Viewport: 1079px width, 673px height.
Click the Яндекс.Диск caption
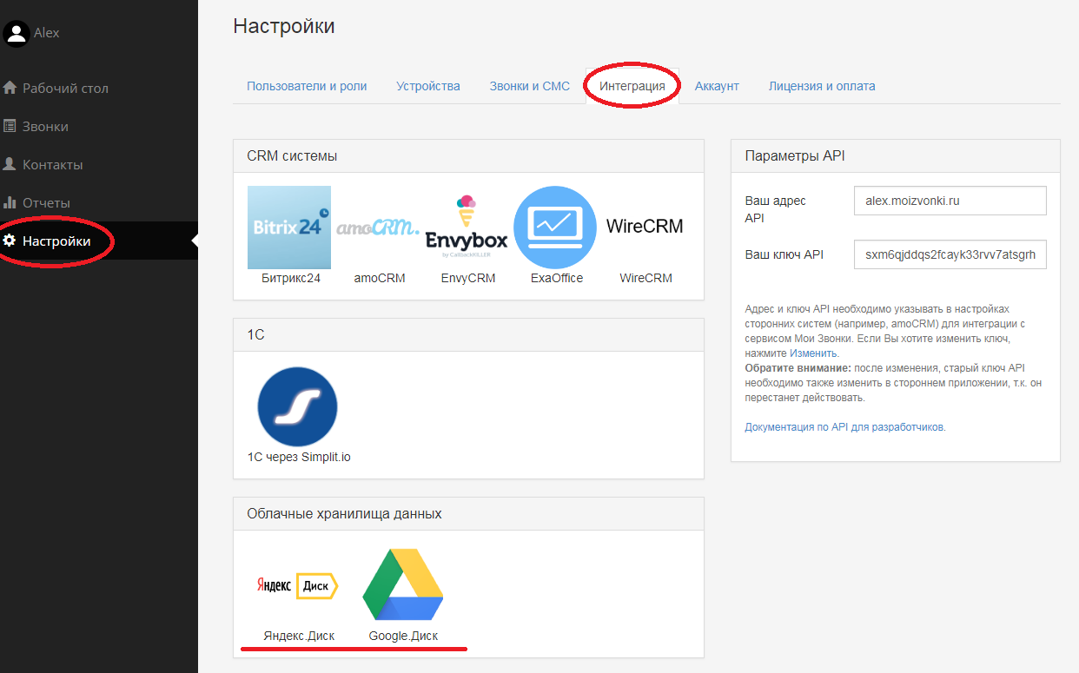[x=299, y=636]
